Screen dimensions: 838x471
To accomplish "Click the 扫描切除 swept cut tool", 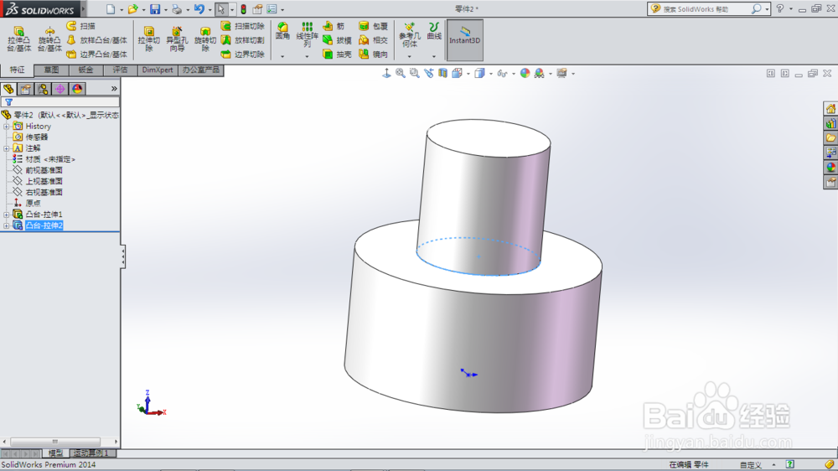I will point(243,26).
